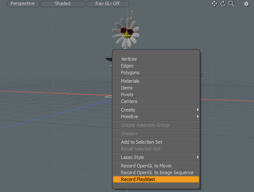Expand the Create submenu
The image size is (254, 192).
pos(156,110)
